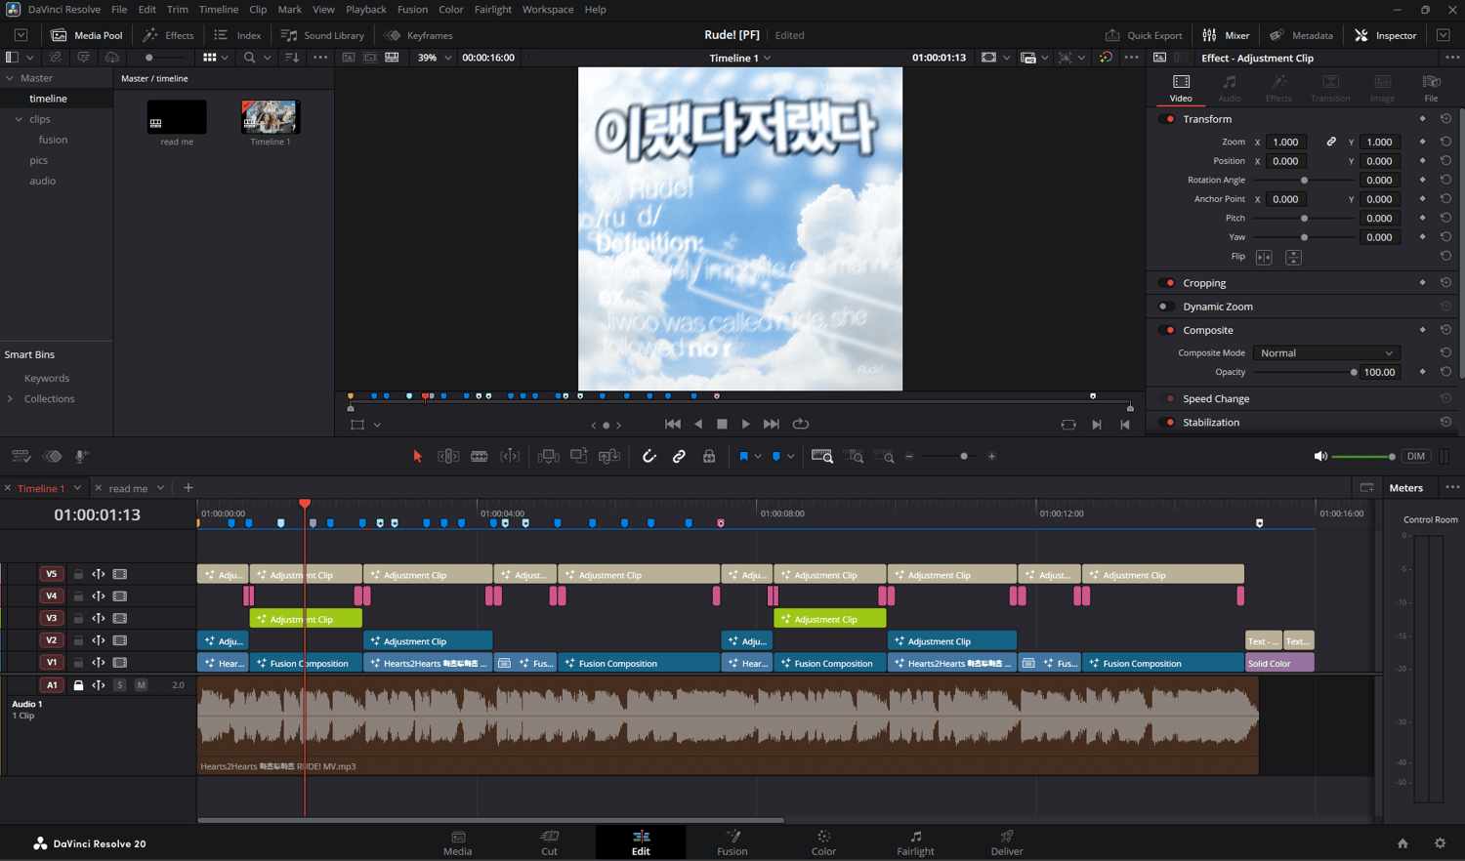Screen dimensions: 1465x861
Task: Switch to the Deliver page
Action: coord(1007,842)
